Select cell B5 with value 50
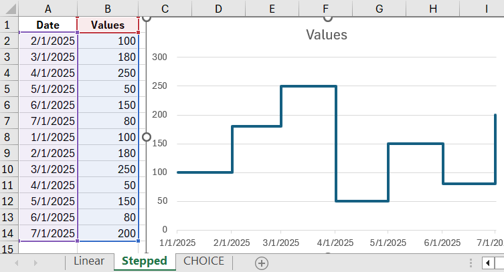The width and height of the screenshot is (504, 272). pyautogui.click(x=108, y=89)
